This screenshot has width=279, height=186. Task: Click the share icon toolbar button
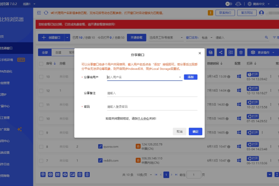(220, 53)
